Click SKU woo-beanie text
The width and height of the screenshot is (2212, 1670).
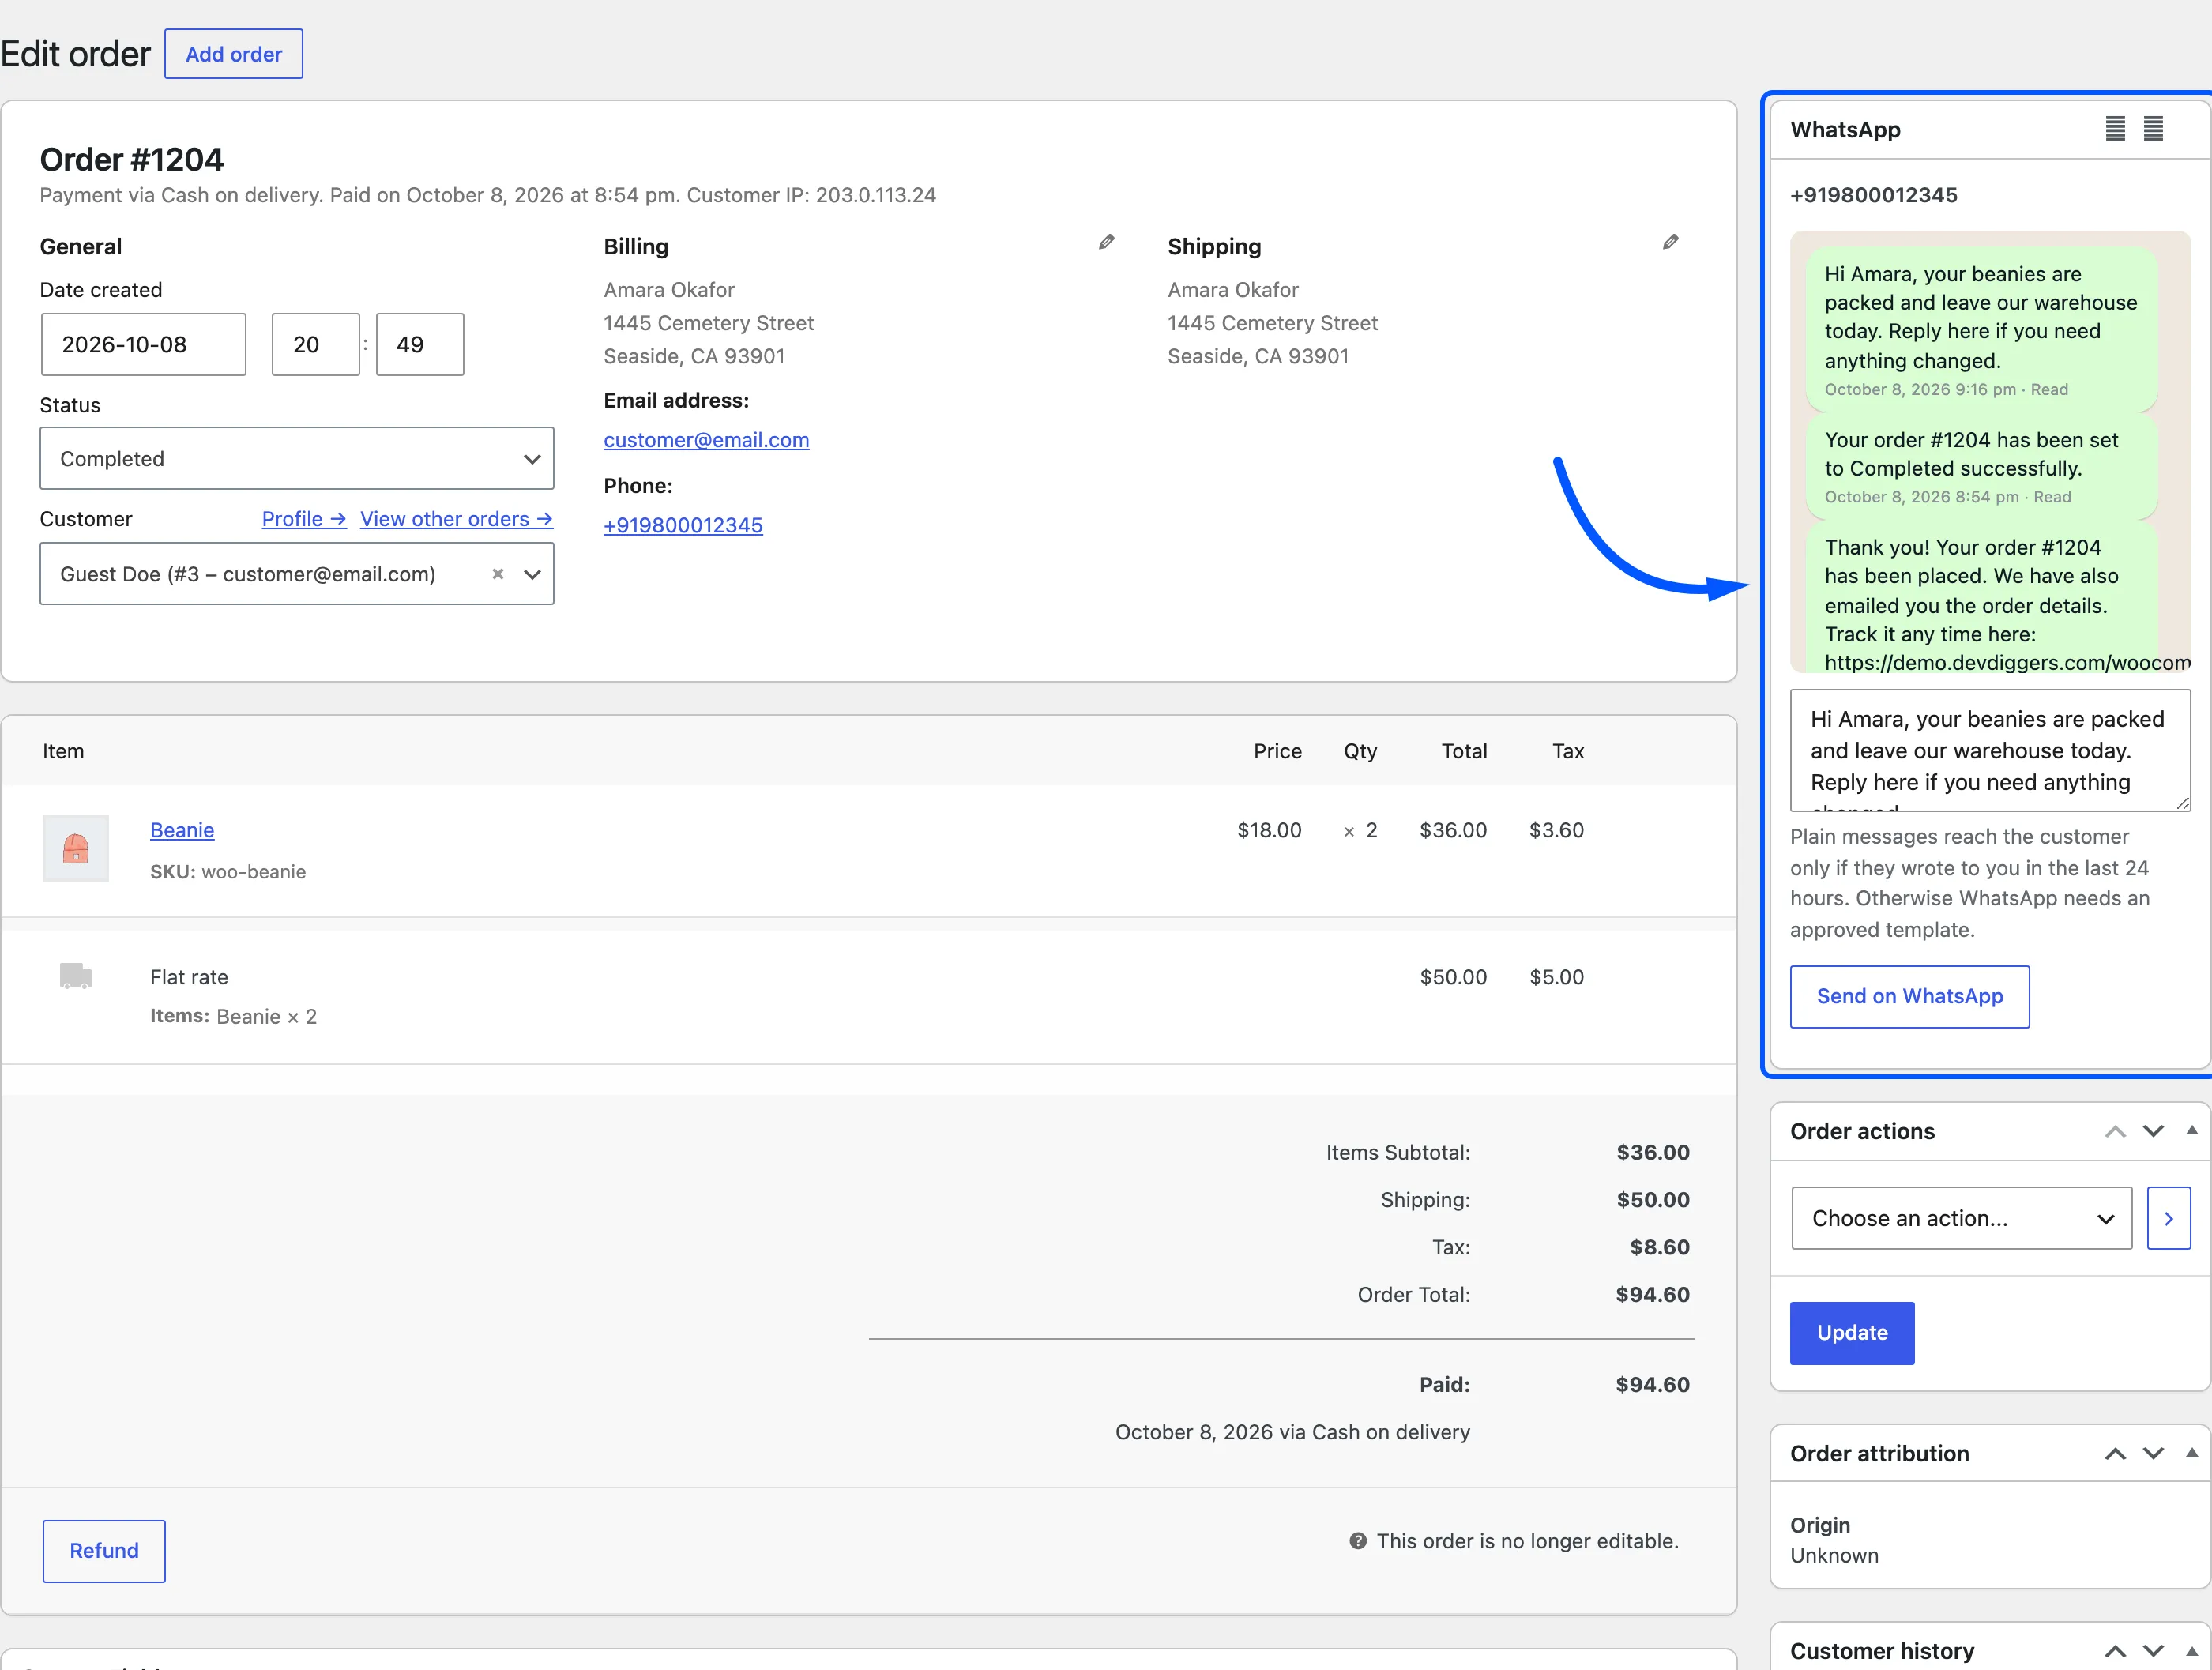[228, 871]
